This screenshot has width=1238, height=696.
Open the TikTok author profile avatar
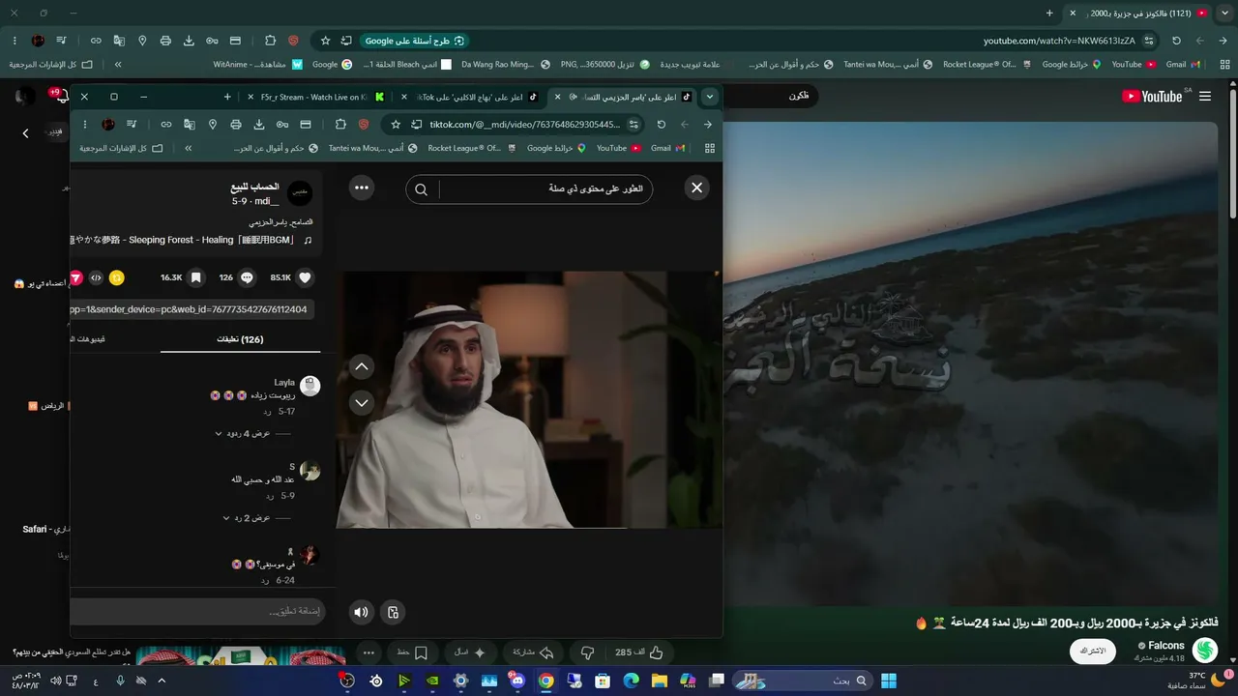300,193
